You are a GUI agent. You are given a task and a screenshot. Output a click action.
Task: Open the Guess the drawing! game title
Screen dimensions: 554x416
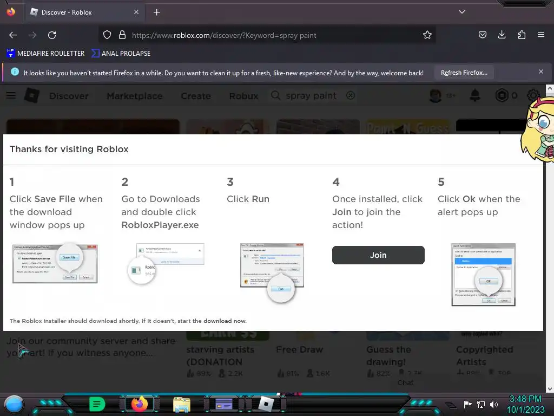click(388, 355)
